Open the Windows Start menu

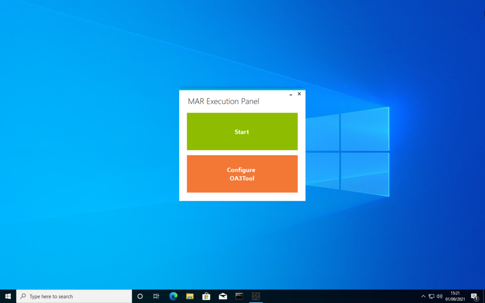(x=8, y=296)
